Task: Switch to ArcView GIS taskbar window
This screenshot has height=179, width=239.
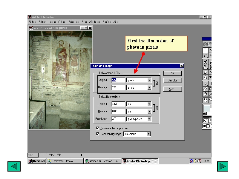Action: pyautogui.click(x=102, y=161)
